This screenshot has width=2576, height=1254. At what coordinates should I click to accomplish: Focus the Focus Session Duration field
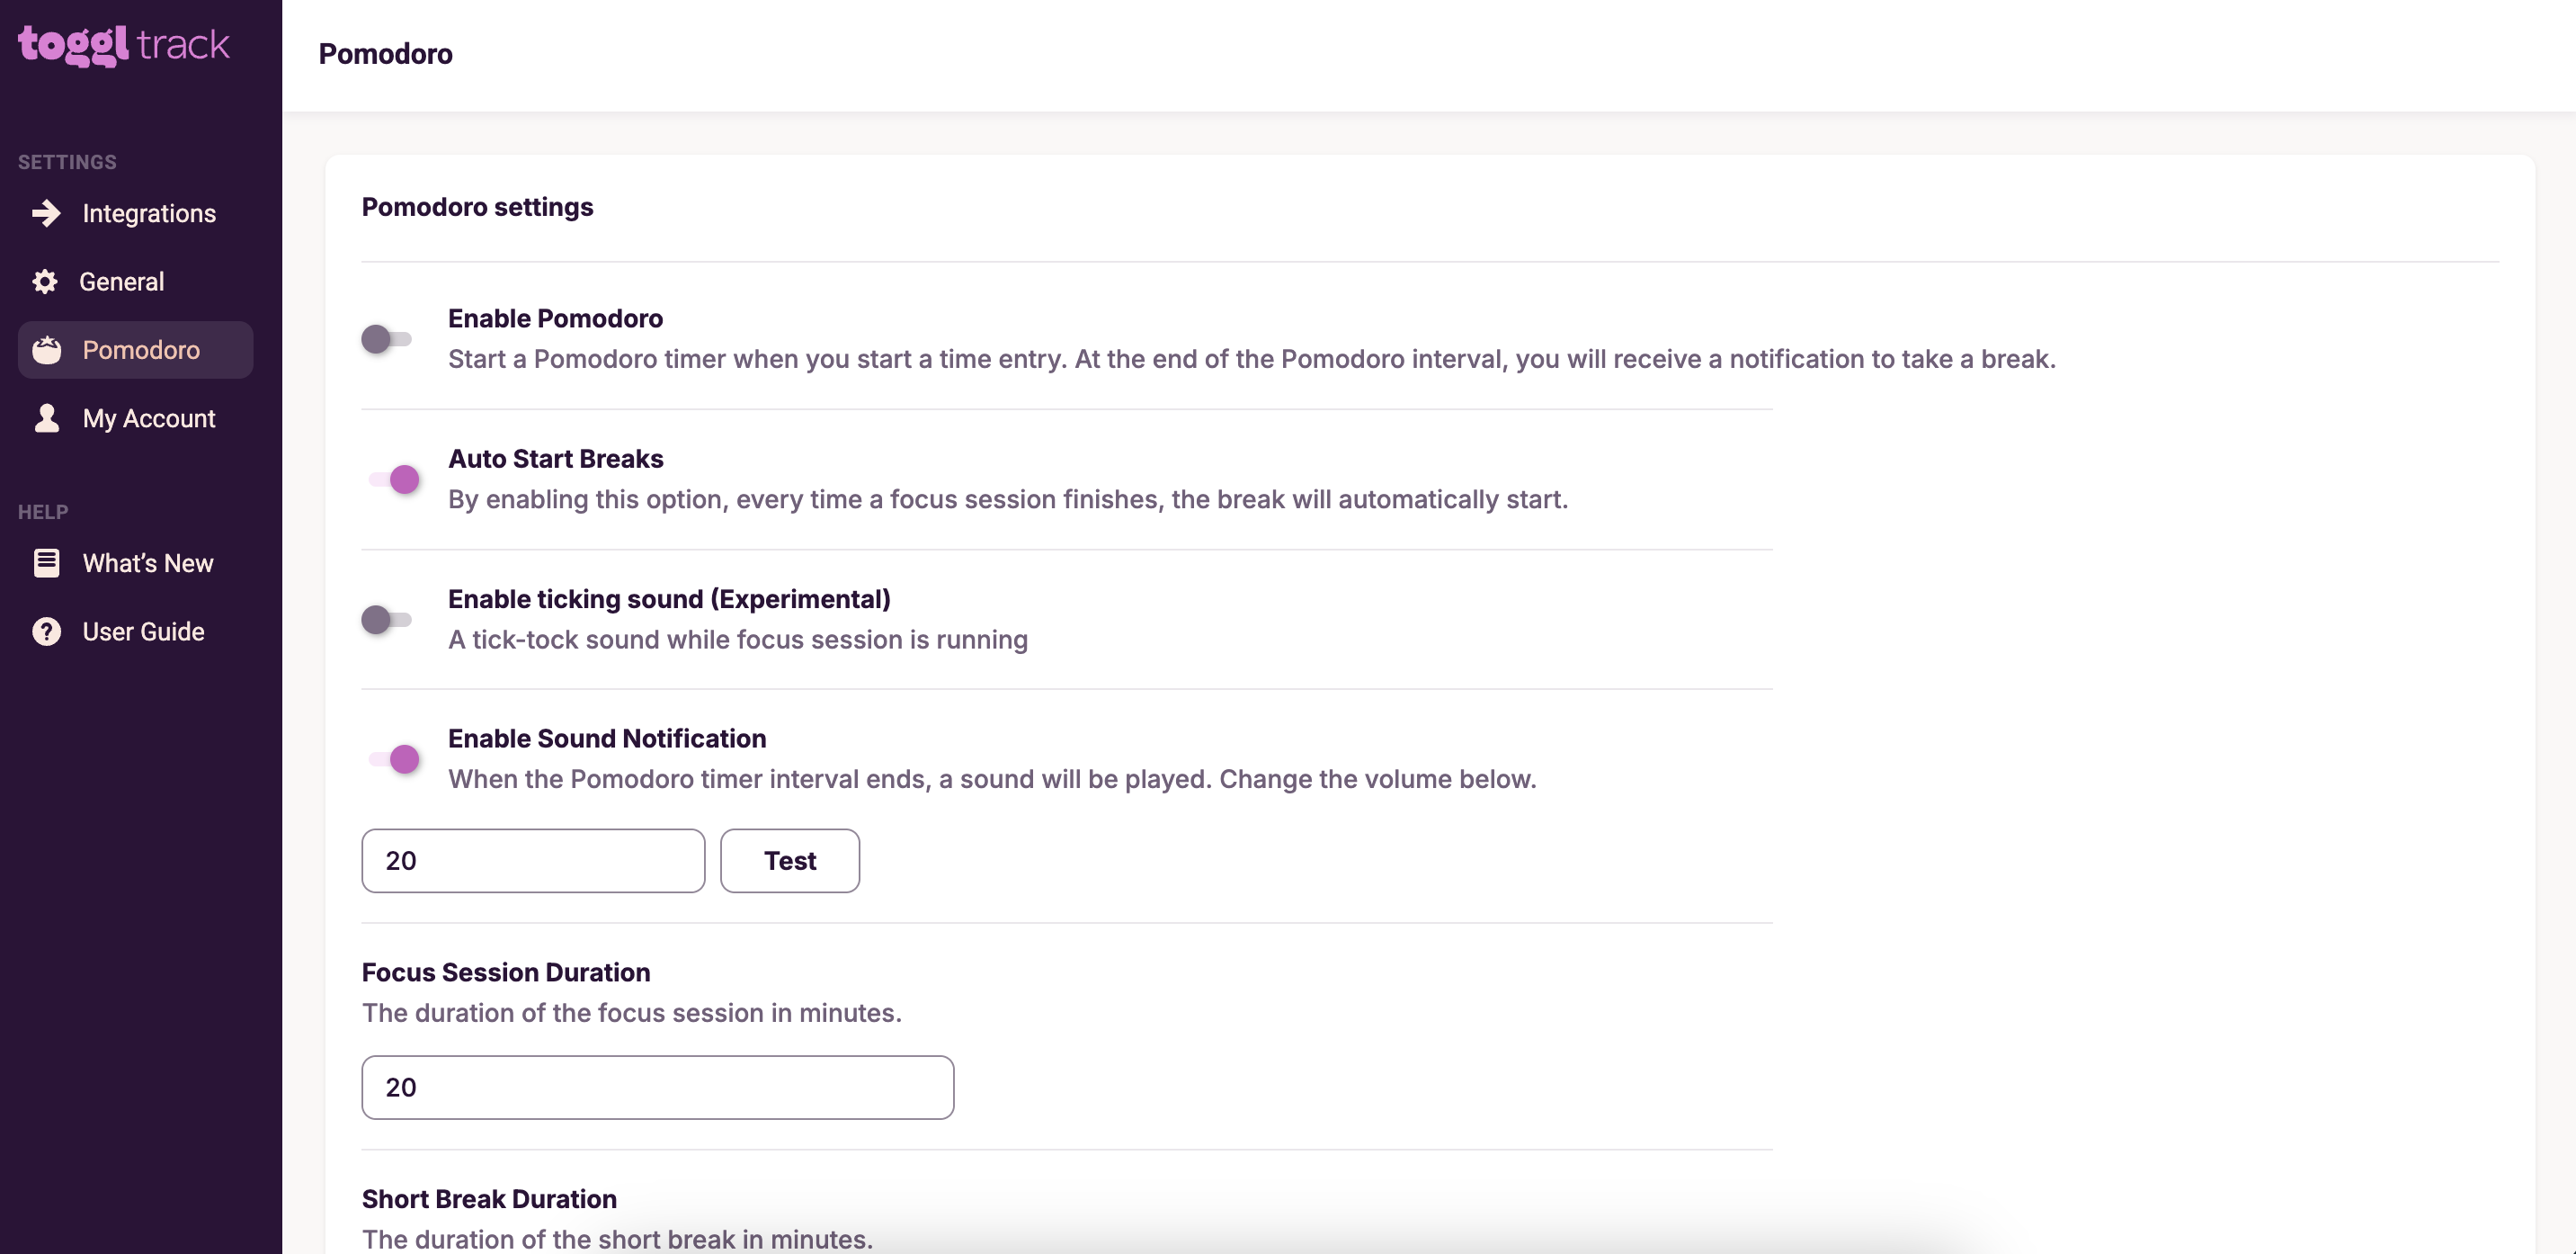click(657, 1087)
